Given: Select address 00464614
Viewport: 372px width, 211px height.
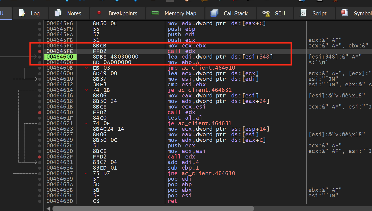Looking at the screenshot, I should 60,90.
